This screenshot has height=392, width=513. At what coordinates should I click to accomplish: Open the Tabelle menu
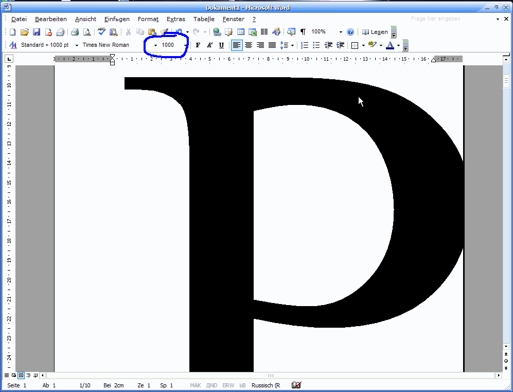pyautogui.click(x=204, y=19)
